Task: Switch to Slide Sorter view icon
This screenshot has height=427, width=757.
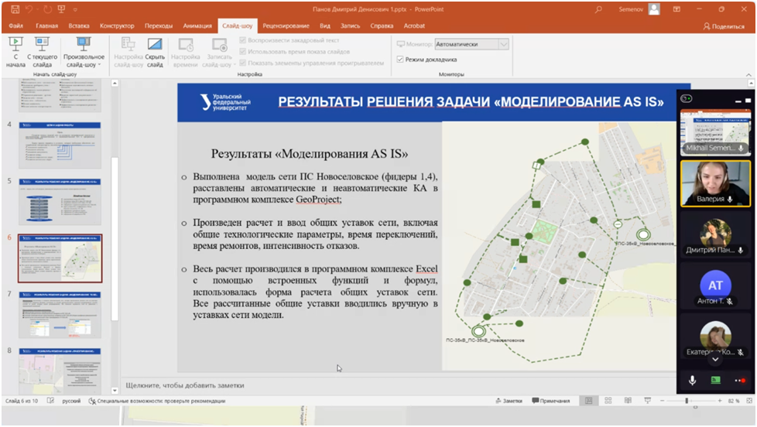Action: click(x=608, y=401)
